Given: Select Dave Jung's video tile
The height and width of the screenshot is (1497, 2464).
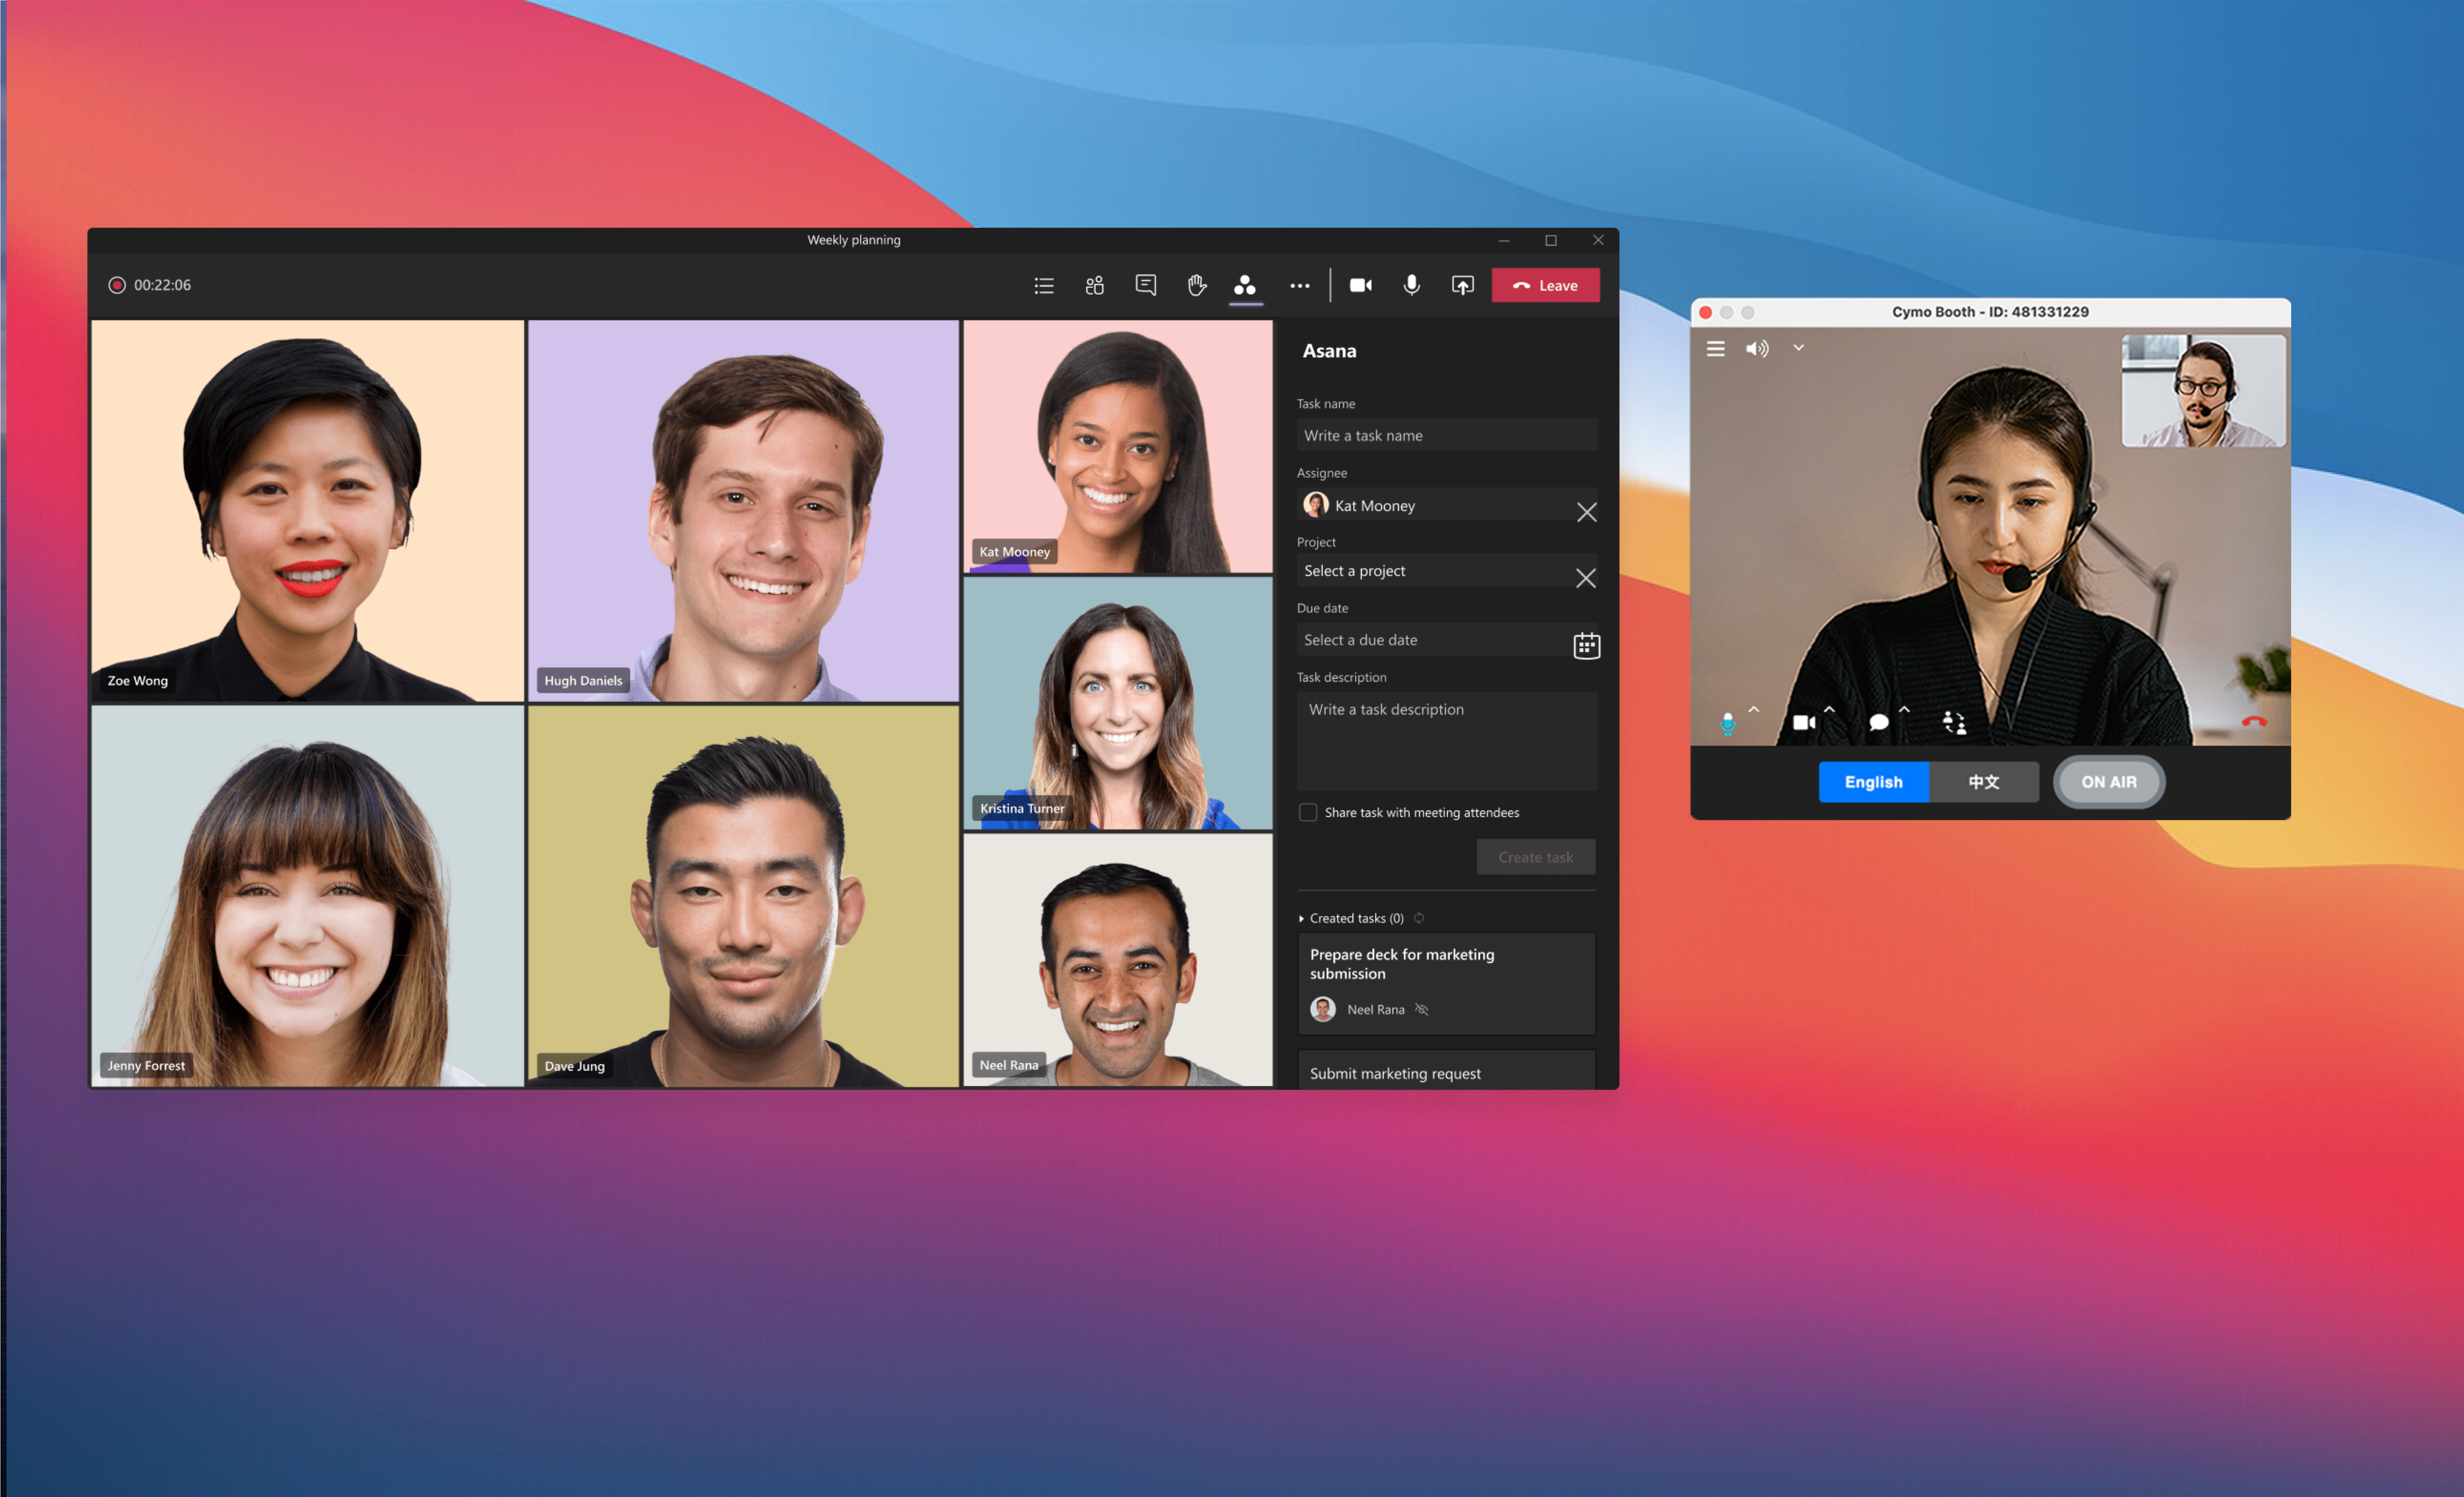Looking at the screenshot, I should 743,896.
